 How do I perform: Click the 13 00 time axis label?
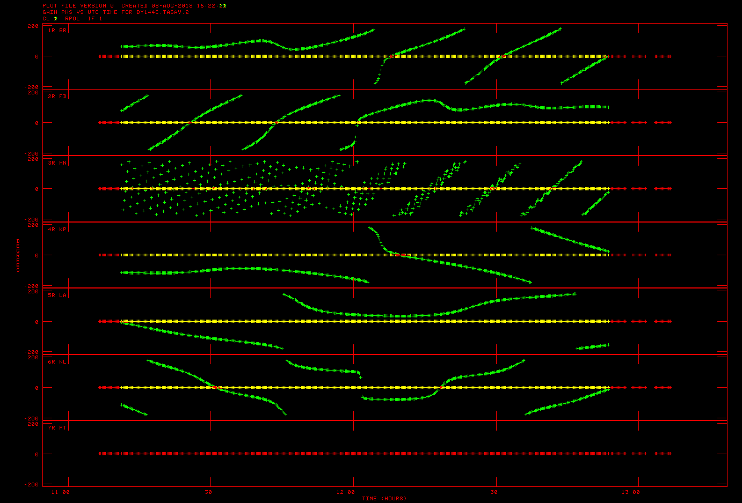pyautogui.click(x=631, y=492)
